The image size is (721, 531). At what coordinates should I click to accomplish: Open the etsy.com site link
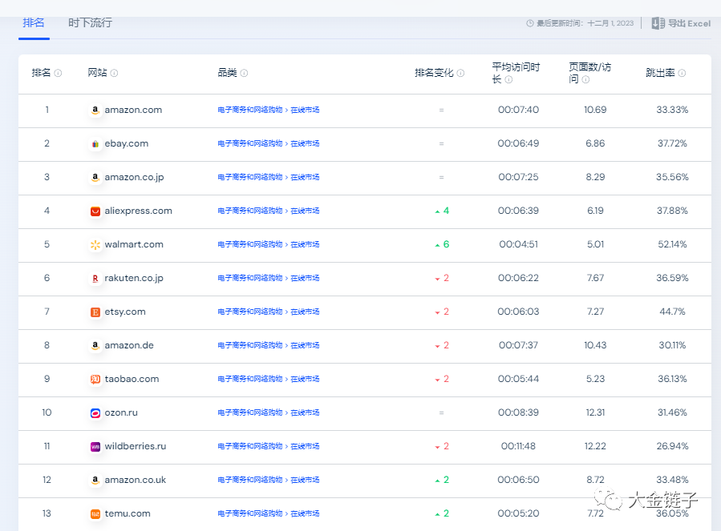125,312
